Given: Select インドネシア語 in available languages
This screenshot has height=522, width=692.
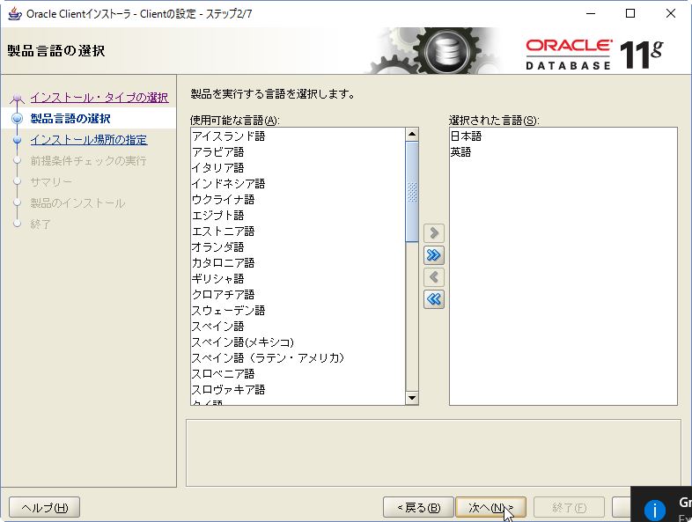Looking at the screenshot, I should 298,184.
